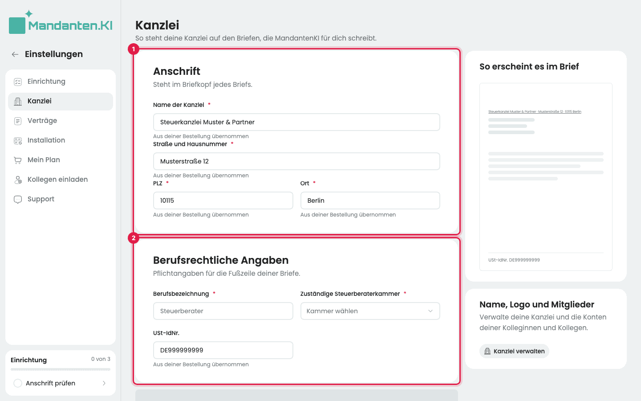641x401 pixels.
Task: Click the 'So erscheint es im Brief' heading
Action: coord(529,66)
